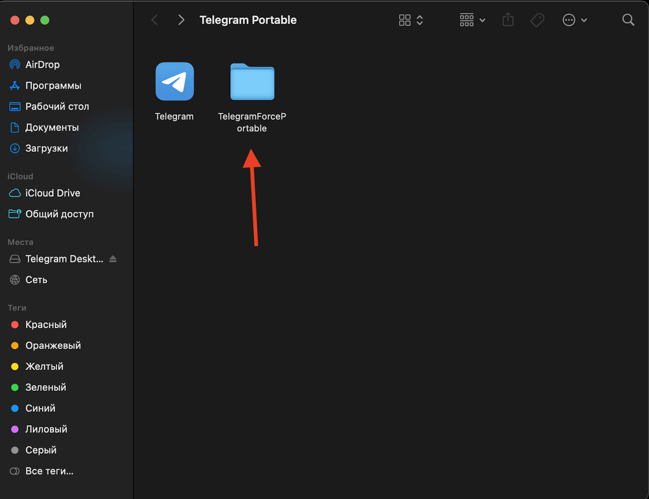Click the iCloud section header
Viewport: 649px width, 499px height.
click(20, 176)
